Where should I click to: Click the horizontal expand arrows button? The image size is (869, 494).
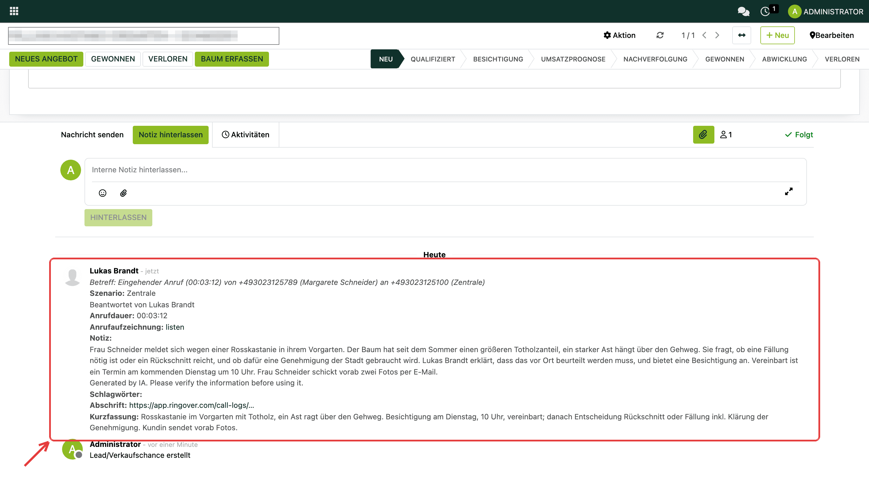pos(742,35)
